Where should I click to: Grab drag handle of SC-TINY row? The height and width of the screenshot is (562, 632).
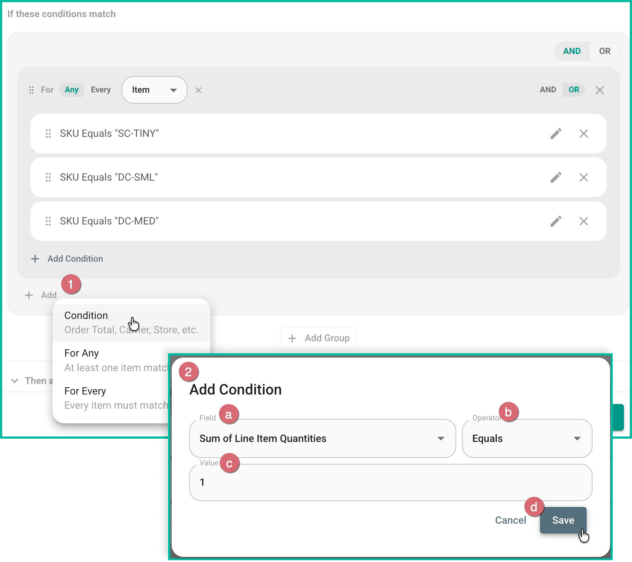(x=48, y=134)
